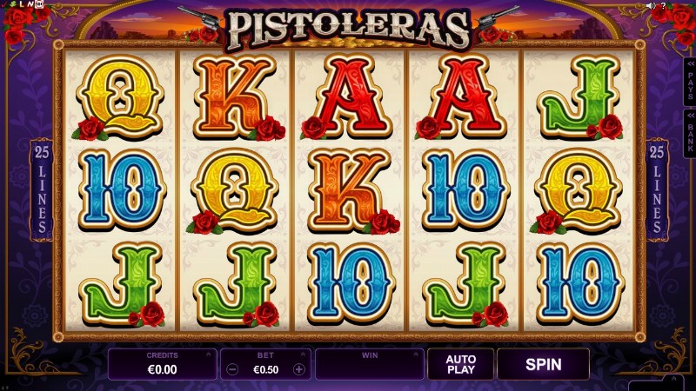Open help via the question mark icon
The image size is (696, 391).
pos(663,5)
